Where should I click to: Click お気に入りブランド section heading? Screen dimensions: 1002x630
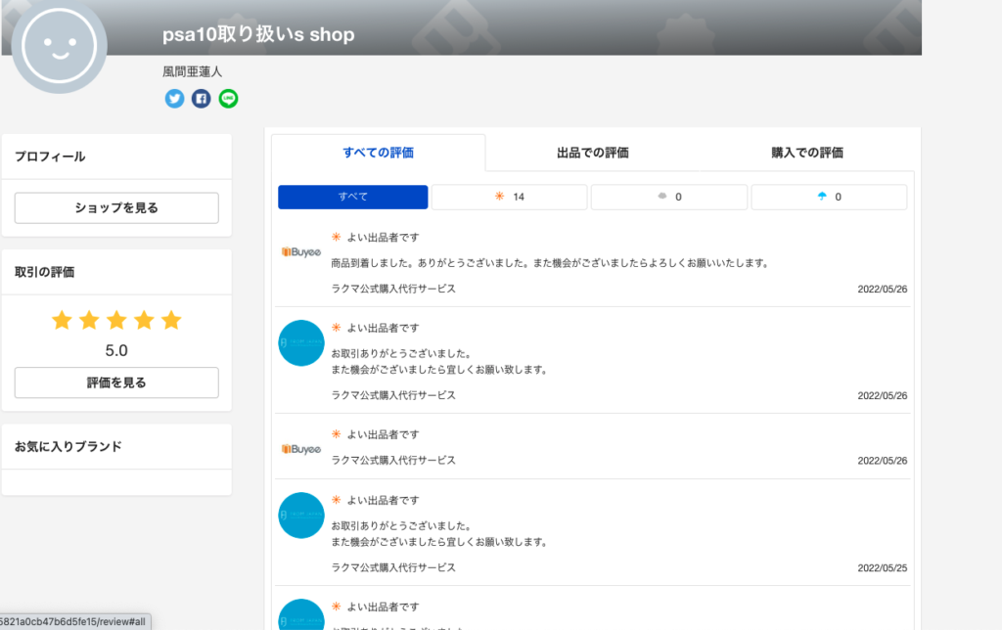pos(68,447)
